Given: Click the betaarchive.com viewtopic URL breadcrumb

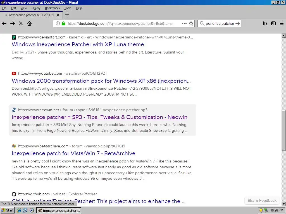Looking at the screenshot, I should pyautogui.click(x=72, y=146).
